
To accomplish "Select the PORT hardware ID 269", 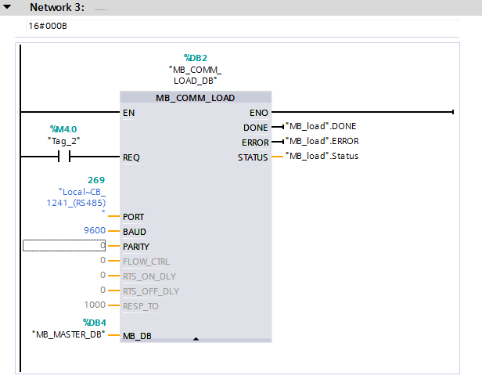I will tap(96, 180).
